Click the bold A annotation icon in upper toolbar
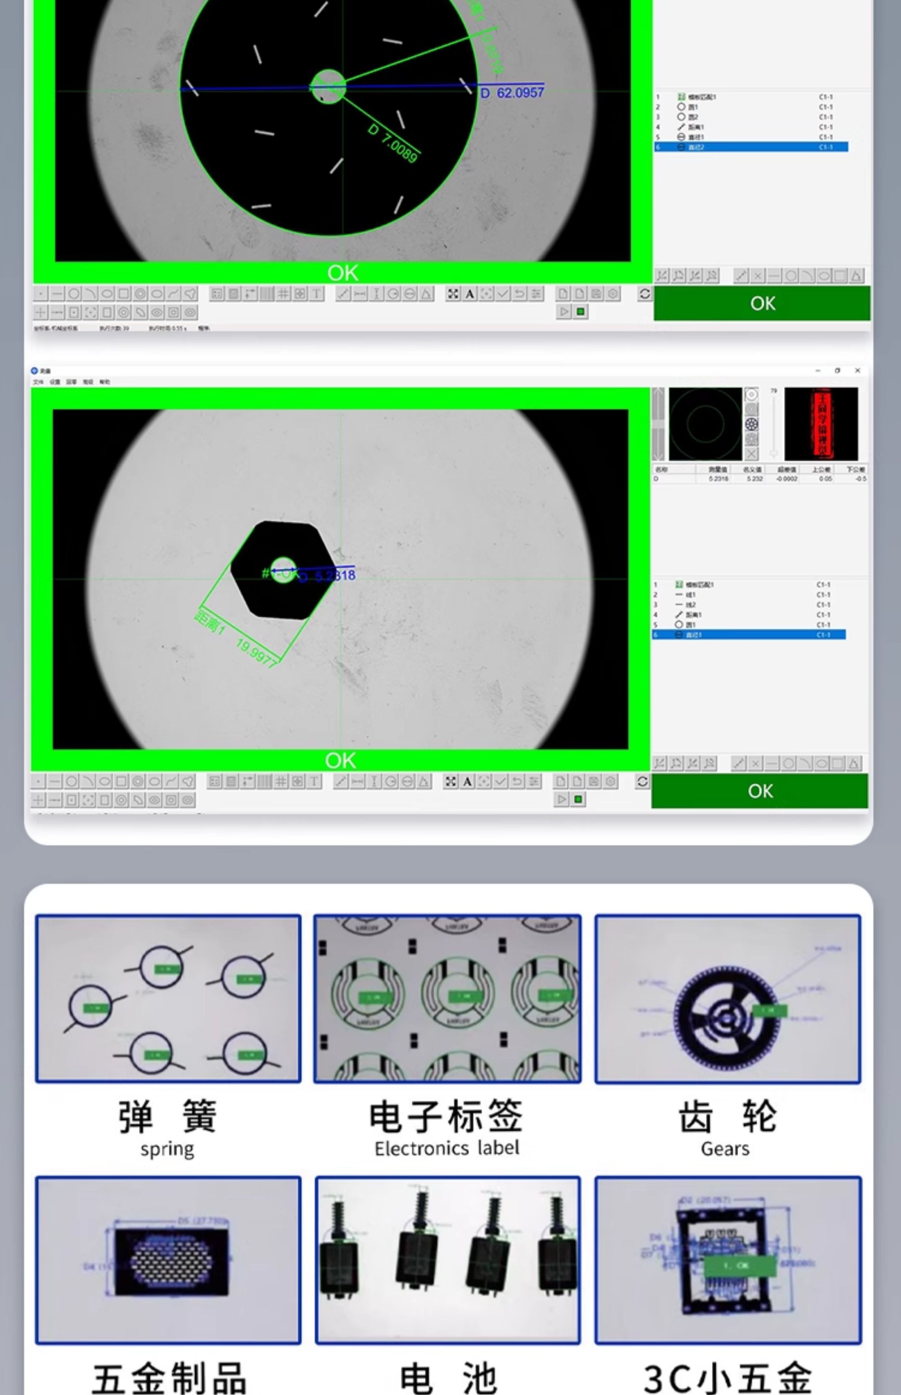 pyautogui.click(x=469, y=294)
